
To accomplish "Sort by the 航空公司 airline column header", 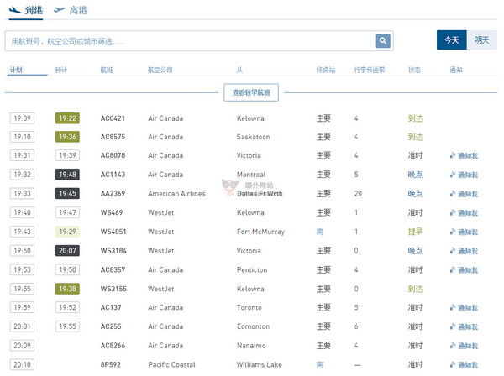I will (160, 70).
